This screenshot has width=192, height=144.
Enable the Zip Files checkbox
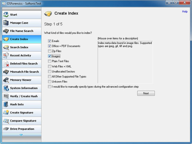coord(49,51)
